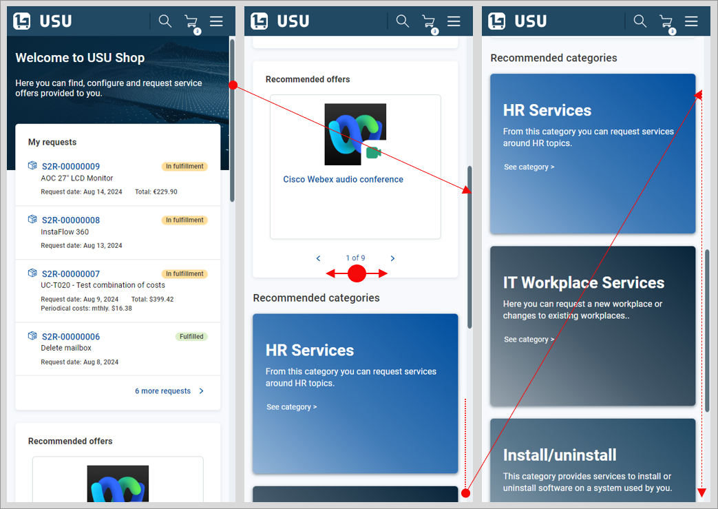
Task: Click "See category" under HR Services in middle panel
Action: (292, 407)
